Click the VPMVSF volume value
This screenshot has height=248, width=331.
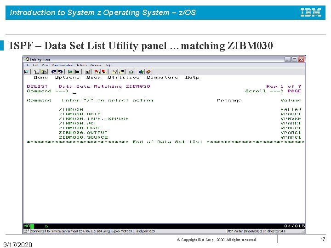click(291, 119)
